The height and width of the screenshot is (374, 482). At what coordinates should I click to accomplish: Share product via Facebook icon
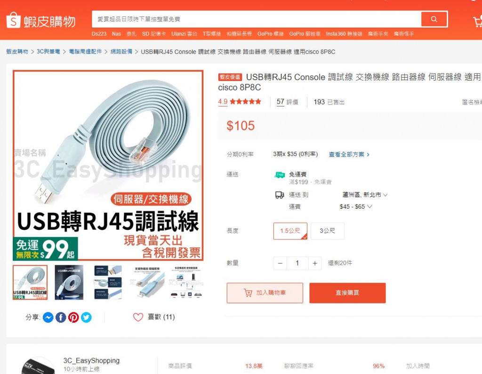click(61, 317)
